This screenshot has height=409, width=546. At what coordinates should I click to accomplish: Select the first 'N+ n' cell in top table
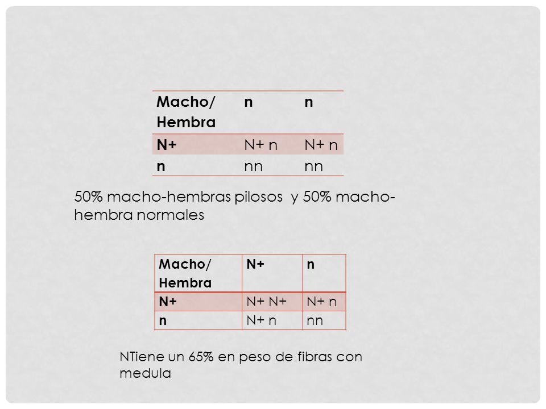(270, 144)
